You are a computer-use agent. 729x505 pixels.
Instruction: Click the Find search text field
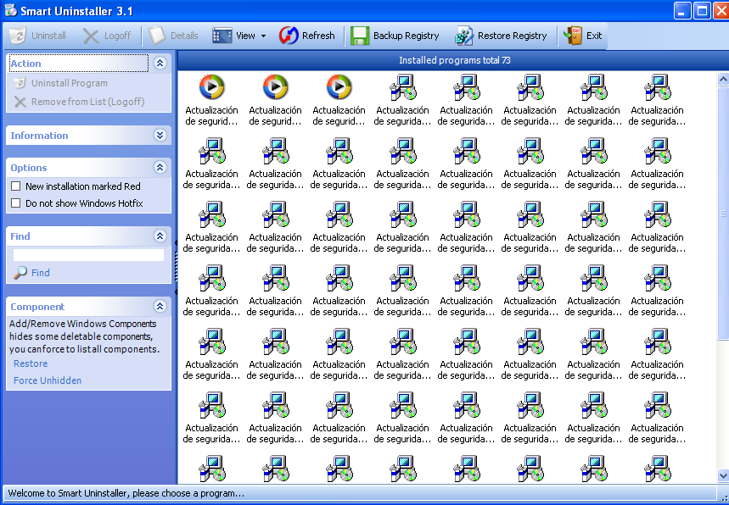(x=88, y=255)
